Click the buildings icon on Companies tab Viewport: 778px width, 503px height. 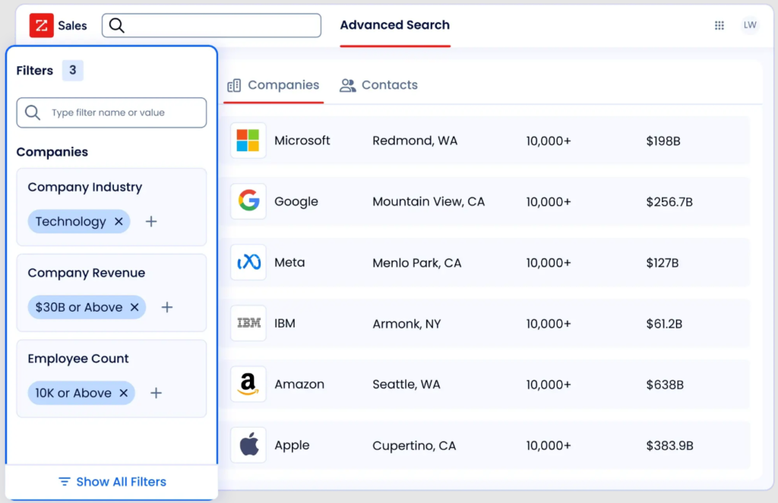tap(234, 85)
